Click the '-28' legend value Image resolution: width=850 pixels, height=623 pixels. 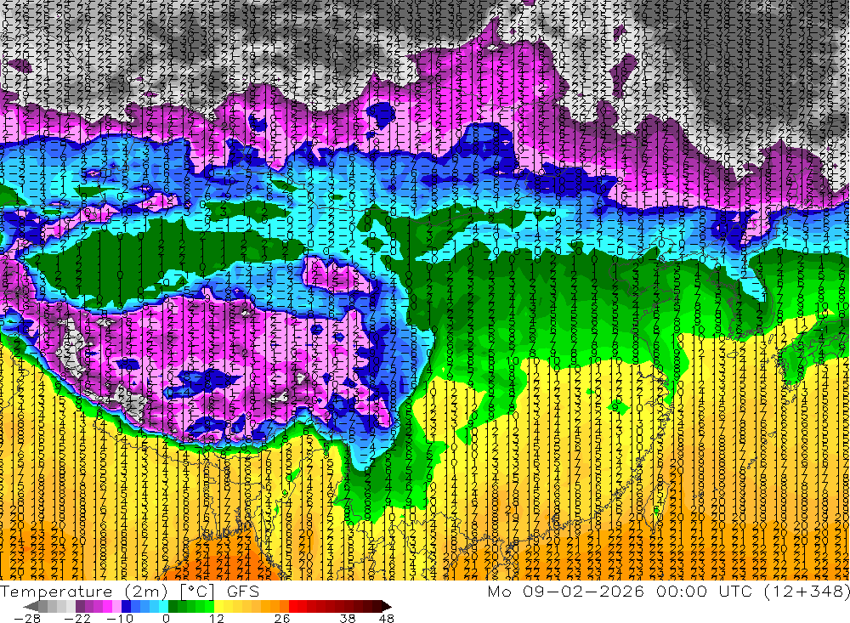[27, 619]
